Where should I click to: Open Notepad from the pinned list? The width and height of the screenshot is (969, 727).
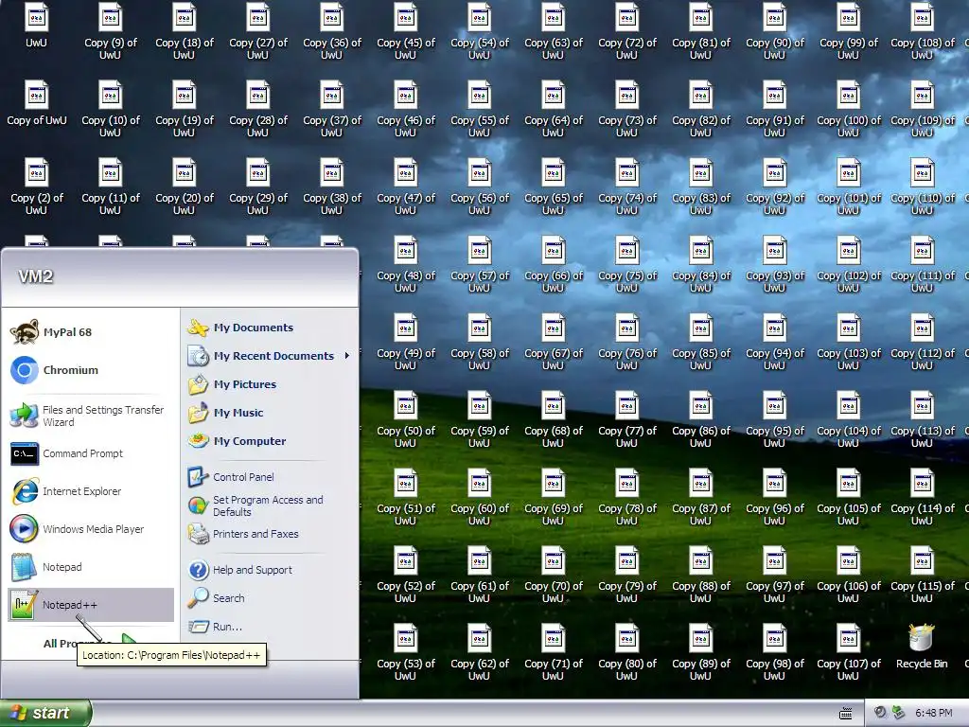pos(90,567)
